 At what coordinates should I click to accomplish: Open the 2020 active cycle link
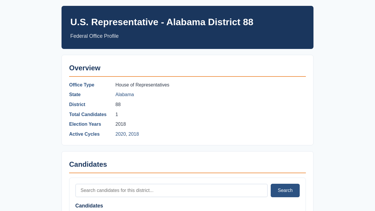tap(120, 134)
